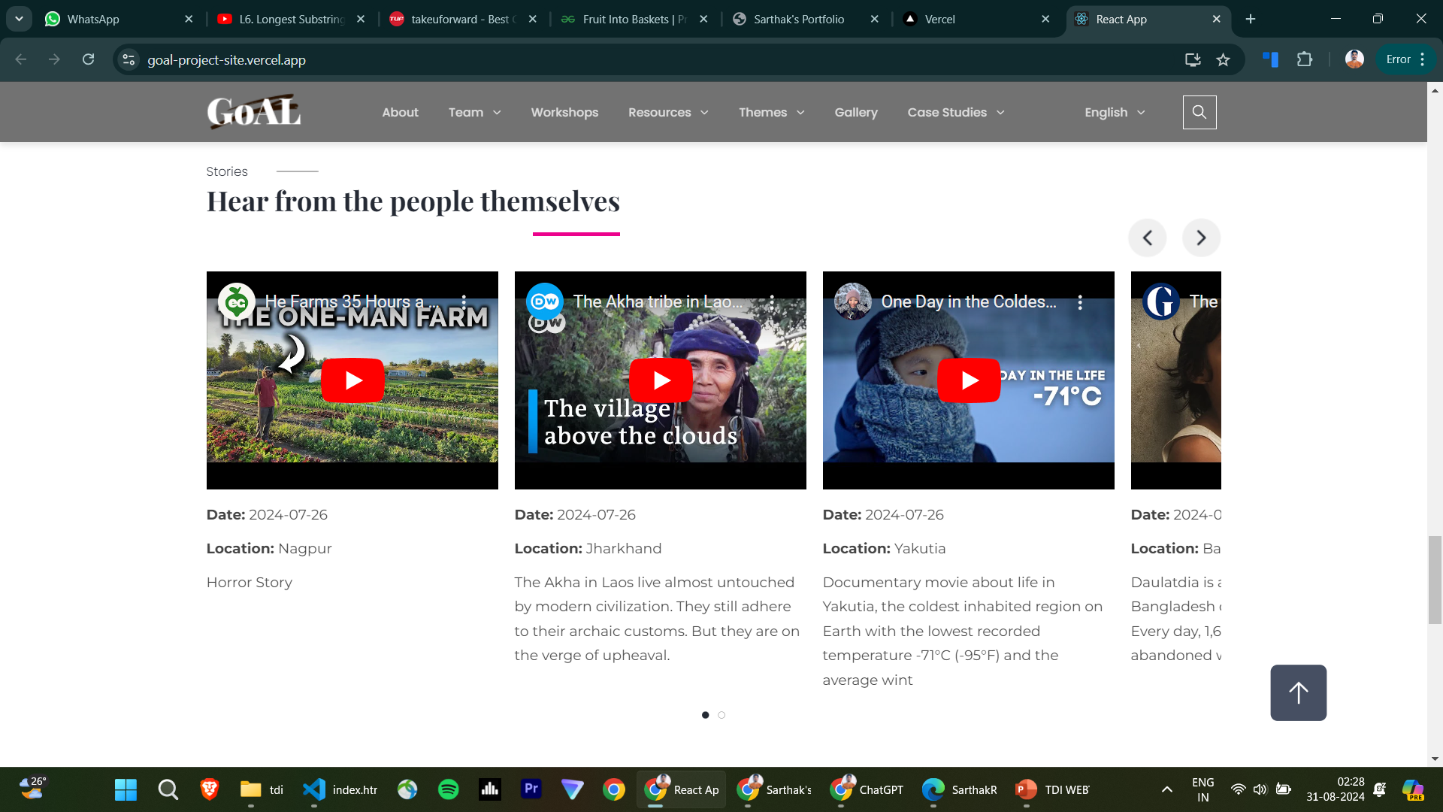Click the GoAL logo in the header

click(254, 112)
